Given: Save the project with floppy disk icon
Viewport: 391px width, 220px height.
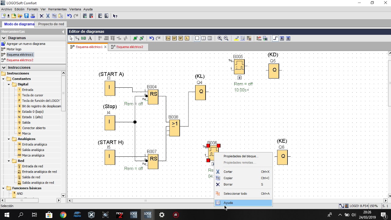Looking at the screenshot, I should (x=26, y=16).
